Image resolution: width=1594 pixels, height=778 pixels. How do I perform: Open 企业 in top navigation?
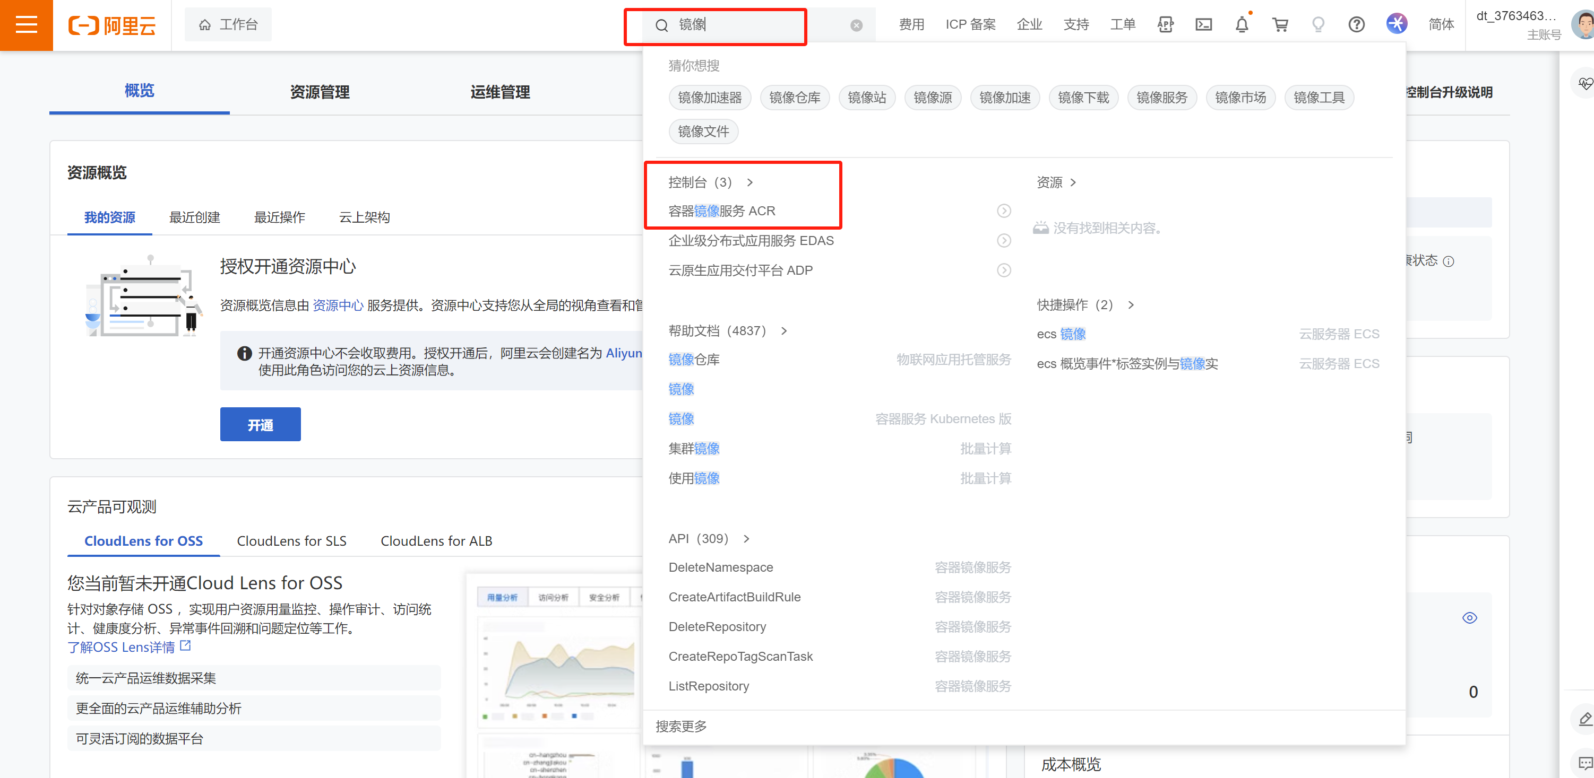pos(1030,25)
